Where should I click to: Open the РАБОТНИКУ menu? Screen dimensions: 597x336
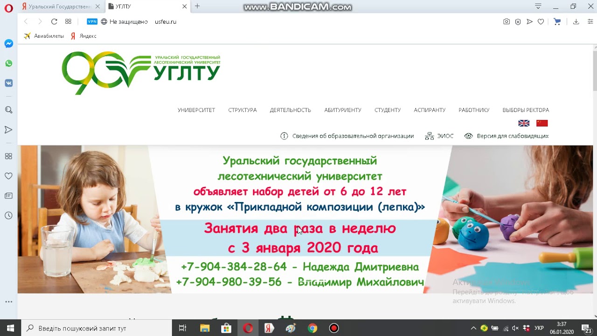[x=474, y=110]
